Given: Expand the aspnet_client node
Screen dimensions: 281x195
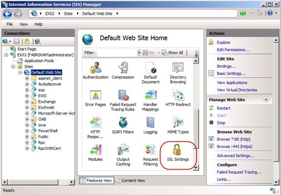Looking at the screenshot, I should pyautogui.click(x=27, y=78).
